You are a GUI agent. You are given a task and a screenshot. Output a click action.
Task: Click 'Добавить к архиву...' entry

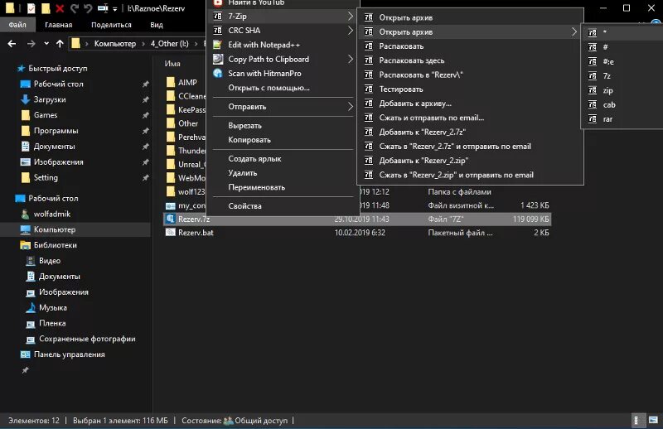[x=470, y=104]
